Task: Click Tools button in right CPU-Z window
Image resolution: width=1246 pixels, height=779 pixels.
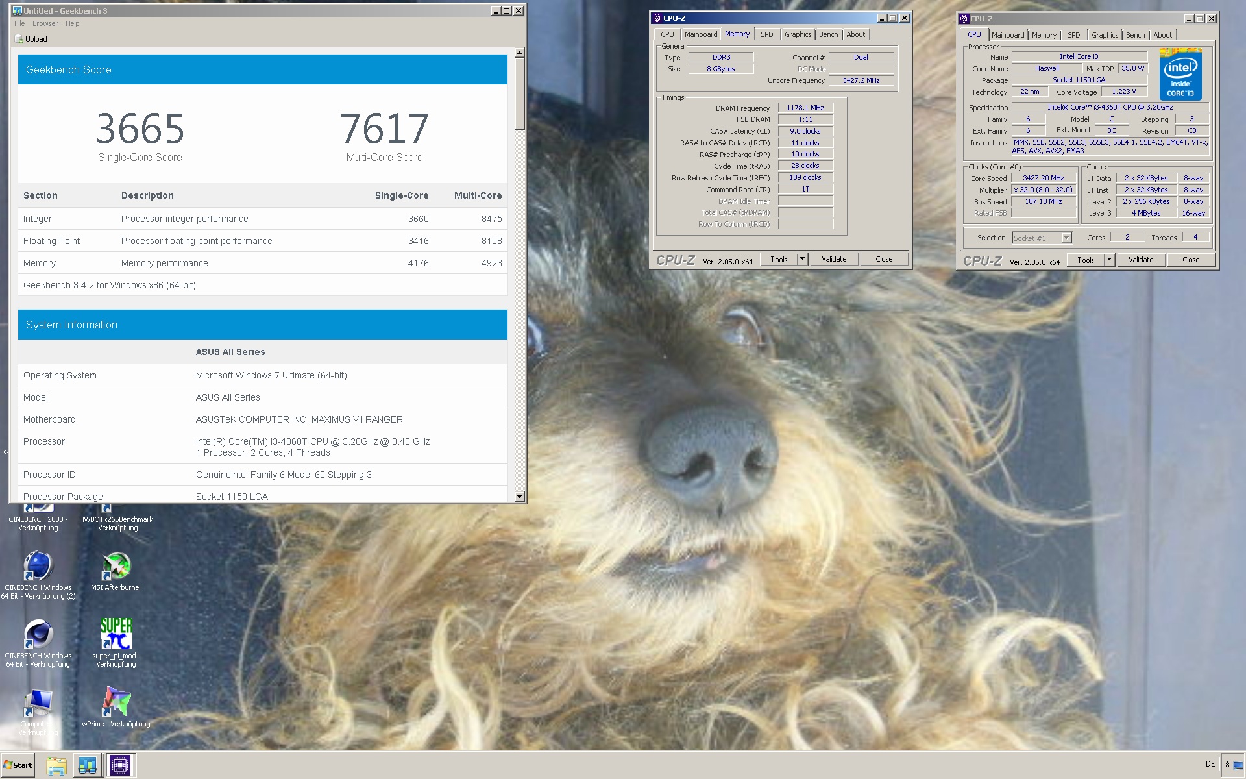Action: click(1086, 260)
